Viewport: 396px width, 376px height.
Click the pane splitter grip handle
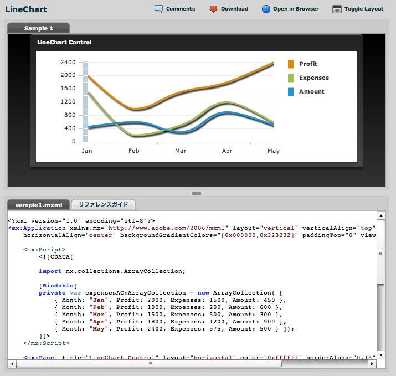click(197, 193)
